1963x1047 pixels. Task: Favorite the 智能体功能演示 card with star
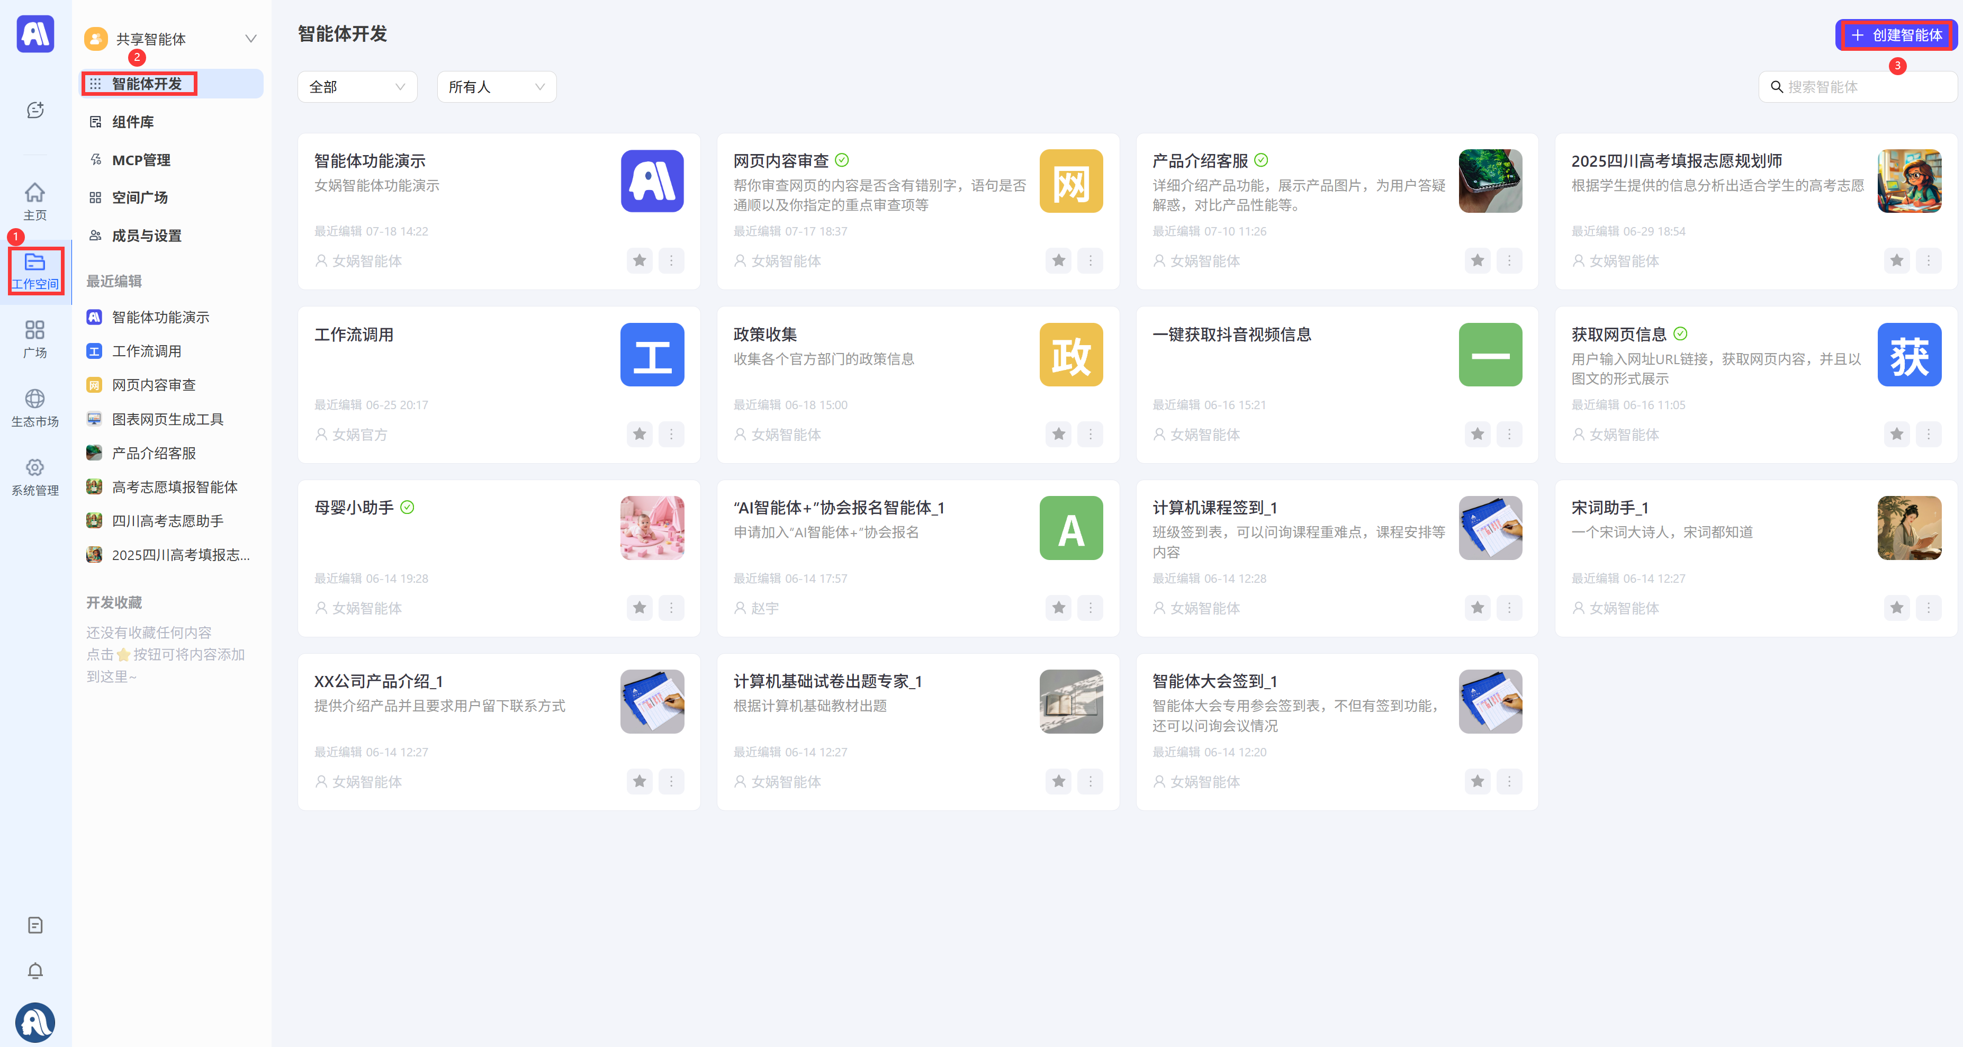click(640, 260)
